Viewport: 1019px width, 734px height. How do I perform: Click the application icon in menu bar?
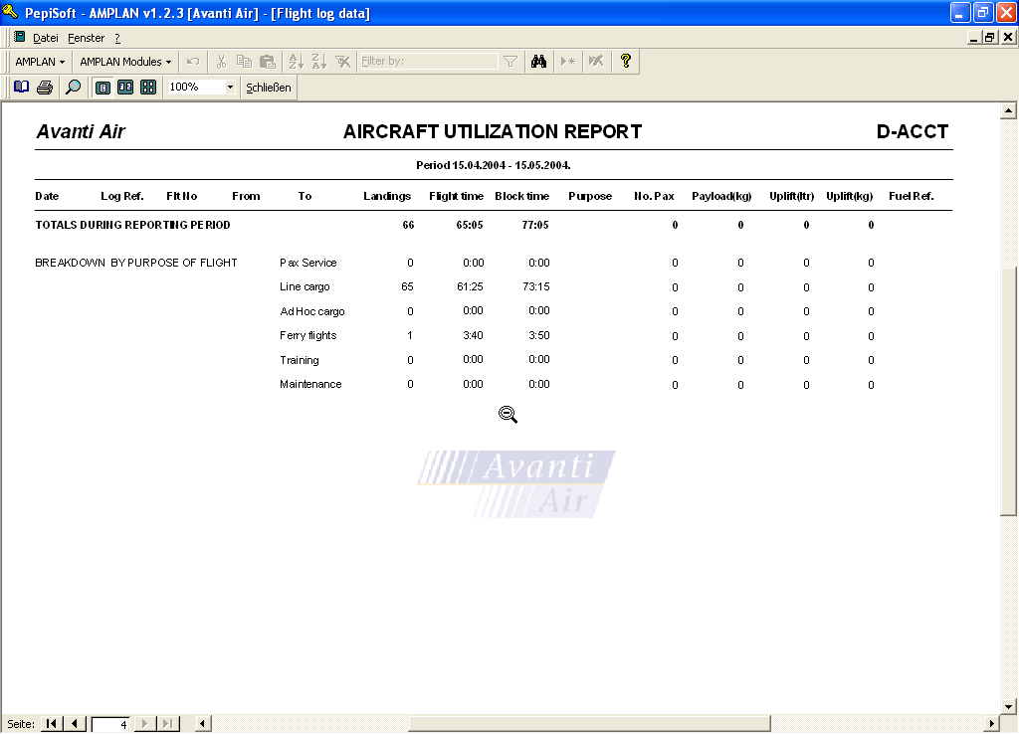click(19, 38)
